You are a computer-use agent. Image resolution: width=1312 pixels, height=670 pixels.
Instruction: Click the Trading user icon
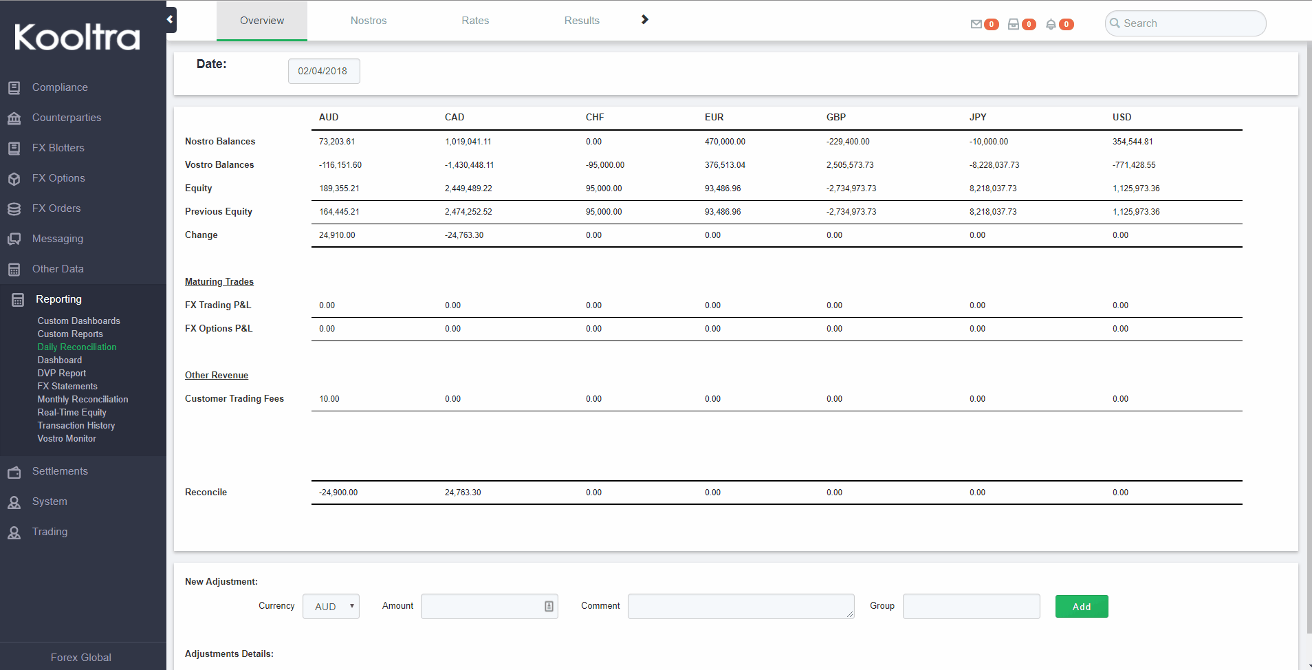[14, 532]
